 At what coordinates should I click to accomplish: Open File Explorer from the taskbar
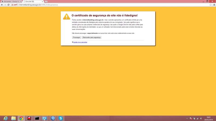coord(13,118)
